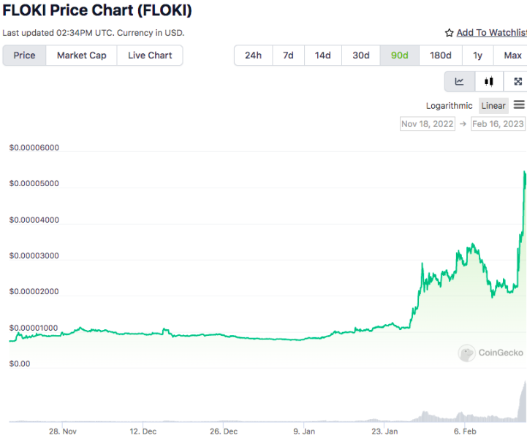Click the 23. Jan date label
This screenshot has width=527, height=438.
pos(384,431)
